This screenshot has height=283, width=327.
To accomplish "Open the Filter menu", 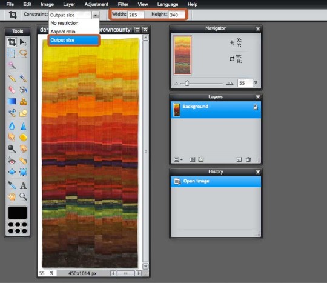I will (123, 4).
